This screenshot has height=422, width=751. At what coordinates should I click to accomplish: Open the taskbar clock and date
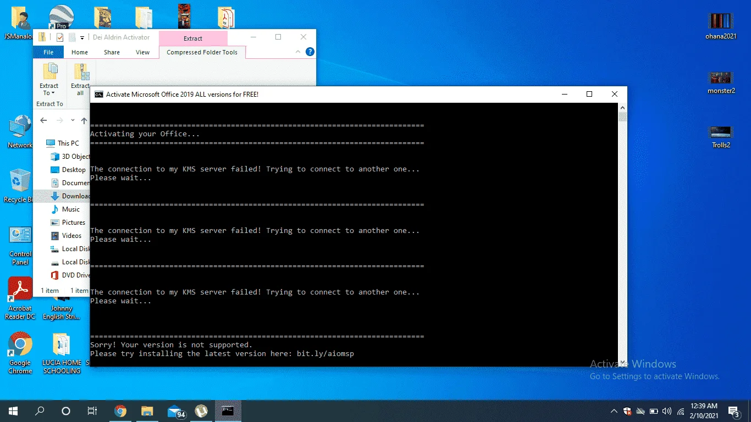[x=704, y=410]
